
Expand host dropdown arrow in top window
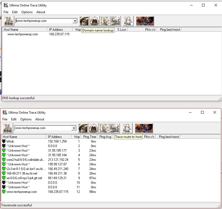click(75, 21)
